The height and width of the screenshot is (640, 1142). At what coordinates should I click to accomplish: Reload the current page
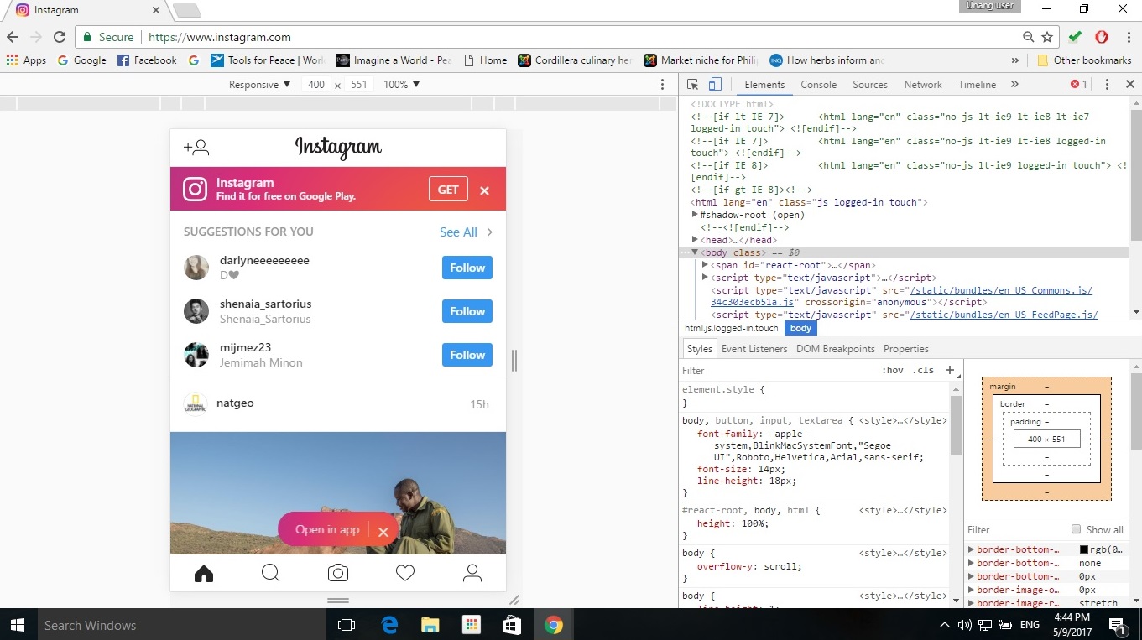tap(60, 37)
